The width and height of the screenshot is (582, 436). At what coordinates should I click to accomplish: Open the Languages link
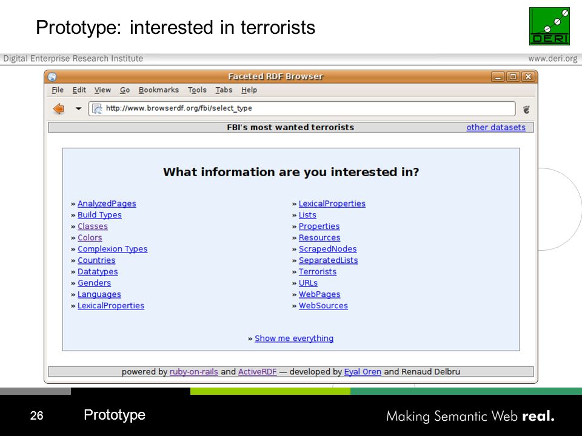(99, 294)
